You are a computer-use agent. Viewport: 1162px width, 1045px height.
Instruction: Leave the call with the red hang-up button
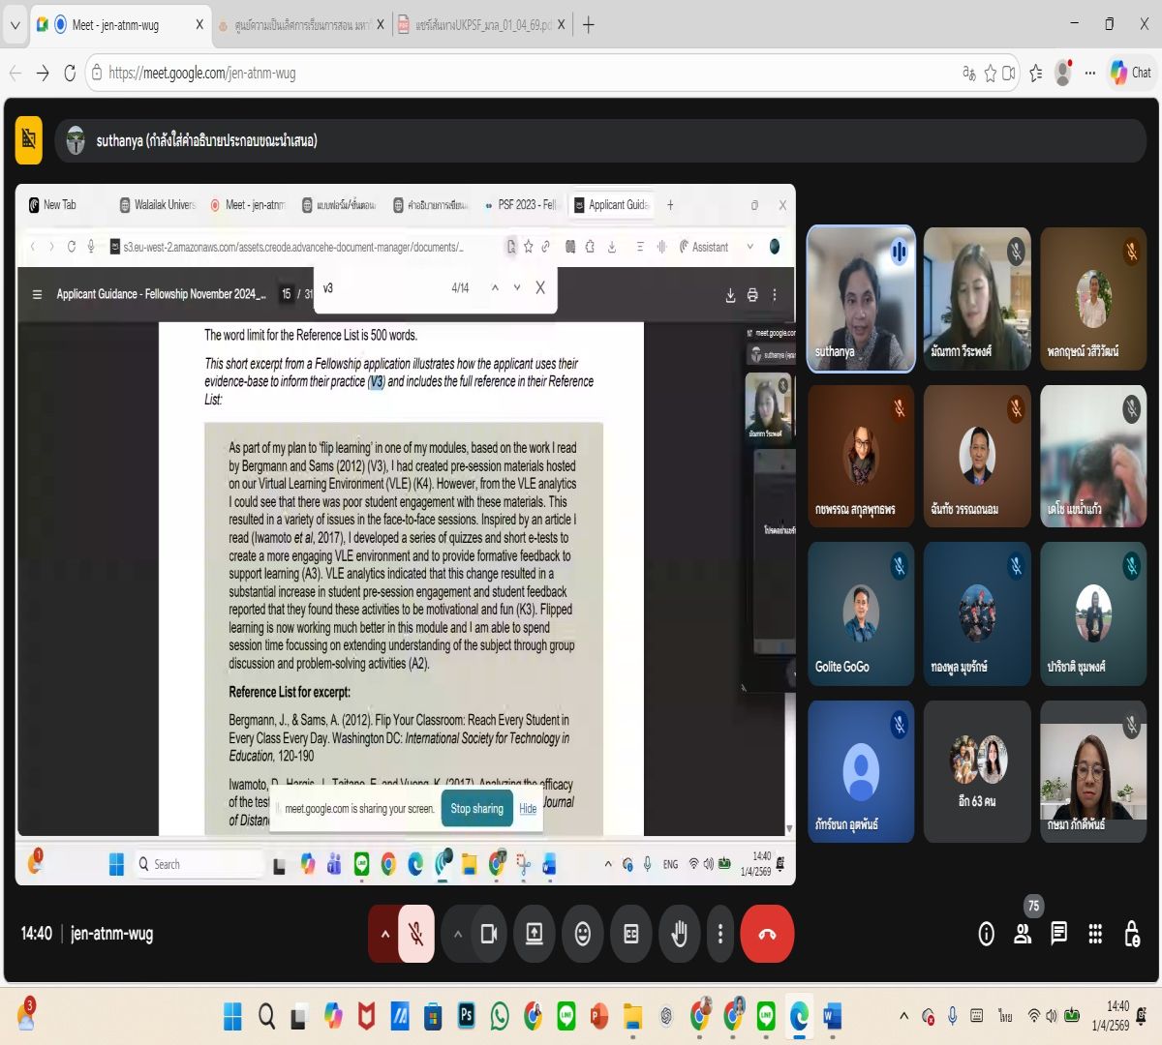pyautogui.click(x=767, y=934)
